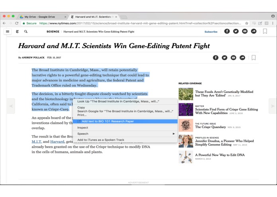The width and height of the screenshot is (277, 197).
Task: Click Jennifer Doudna portrait thumbnail
Action: coord(186,141)
